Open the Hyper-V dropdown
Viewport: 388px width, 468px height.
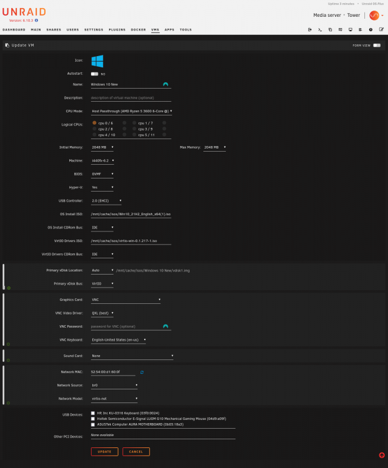point(102,187)
